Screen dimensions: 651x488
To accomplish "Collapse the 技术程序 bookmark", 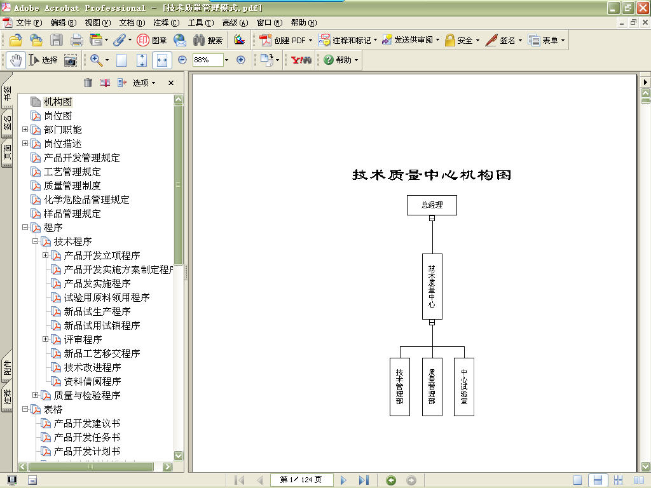I will tap(36, 241).
